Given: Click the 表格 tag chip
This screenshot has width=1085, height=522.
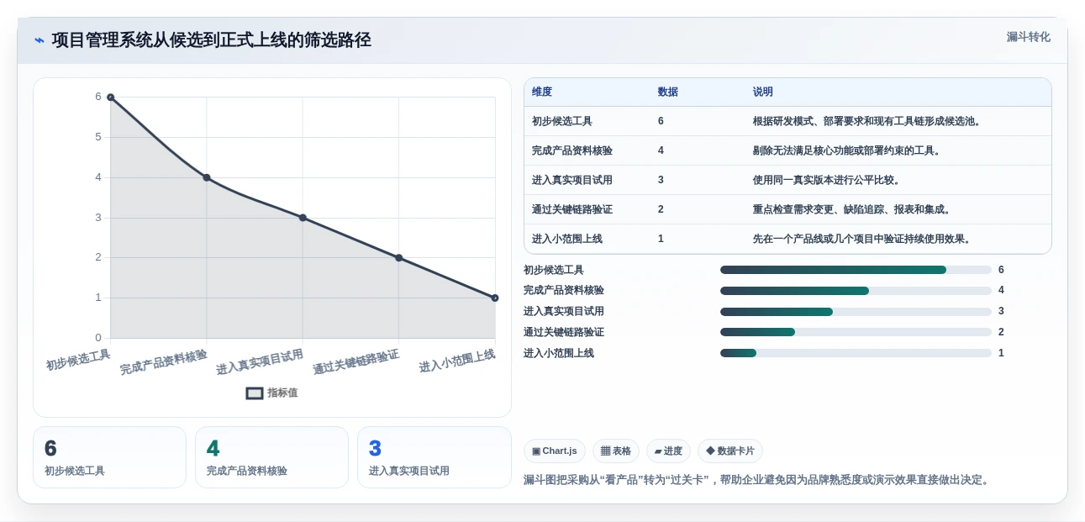Looking at the screenshot, I should point(616,451).
